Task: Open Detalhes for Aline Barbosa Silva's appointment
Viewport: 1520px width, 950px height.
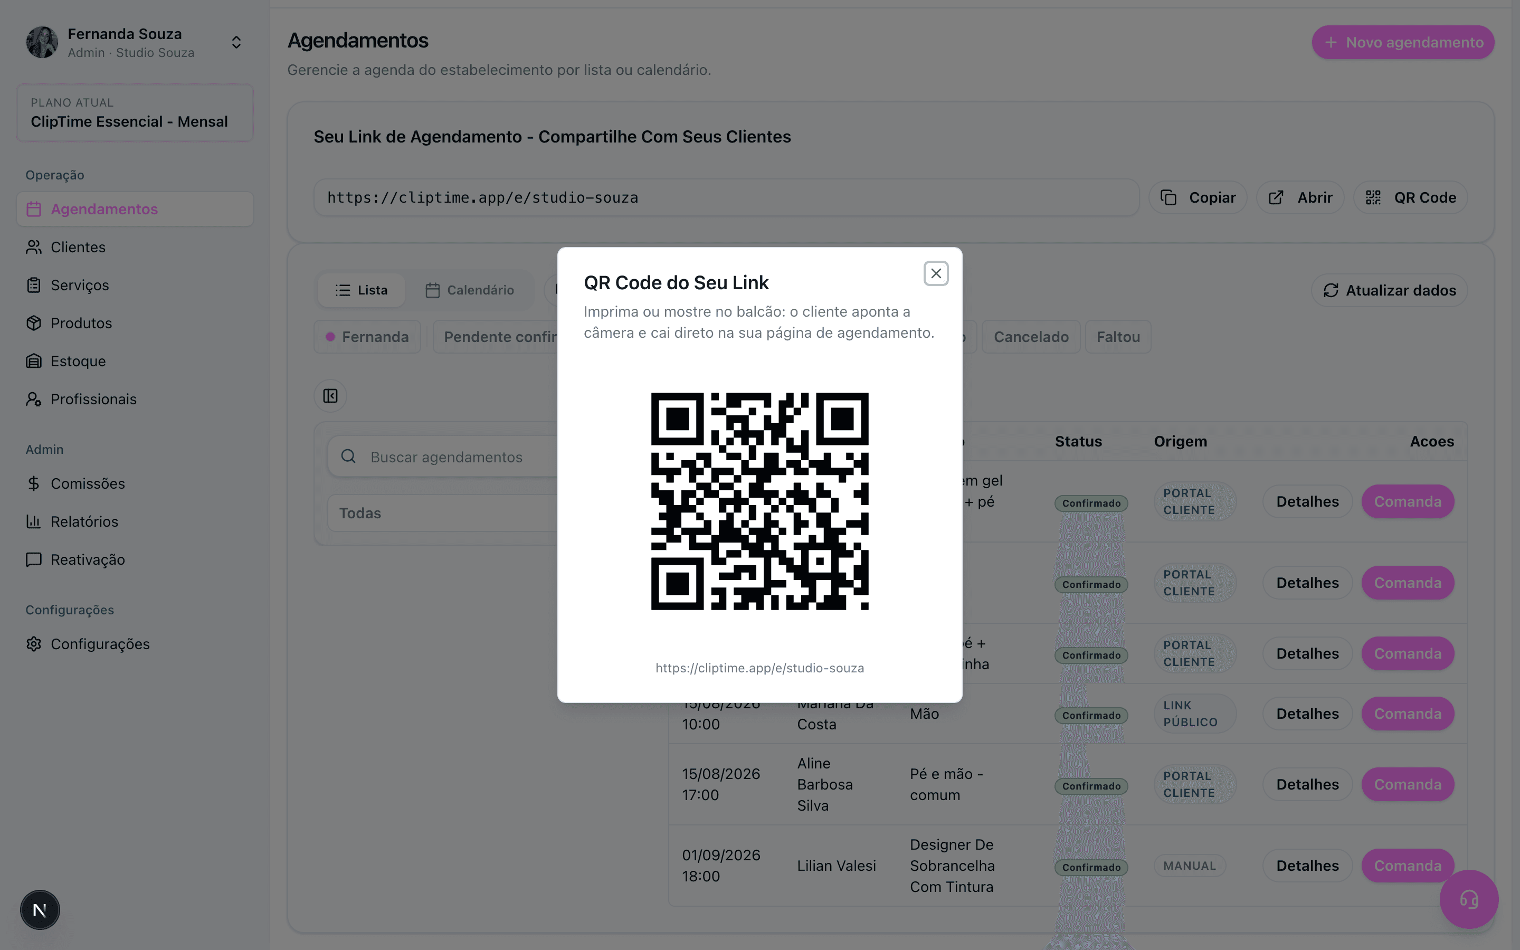Action: (1307, 784)
